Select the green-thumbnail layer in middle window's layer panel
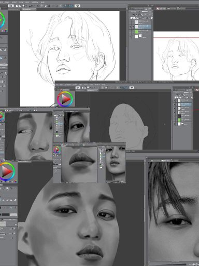Screen dimensions: 199x266 pos(185,119)
